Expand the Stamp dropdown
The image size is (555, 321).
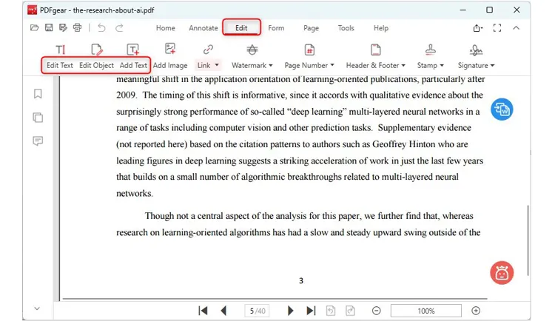pyautogui.click(x=441, y=66)
